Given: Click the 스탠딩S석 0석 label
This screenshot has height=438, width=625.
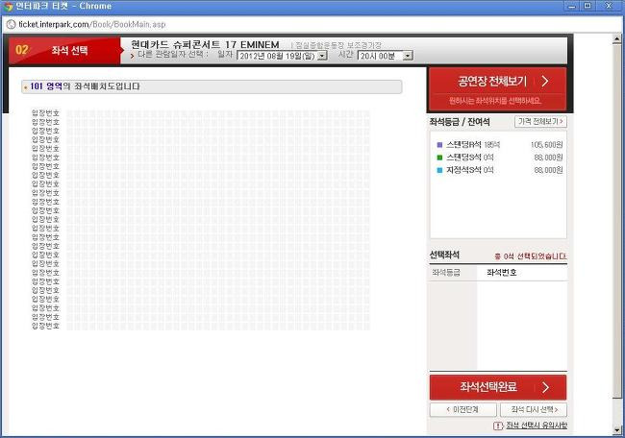Looking at the screenshot, I should 470,158.
